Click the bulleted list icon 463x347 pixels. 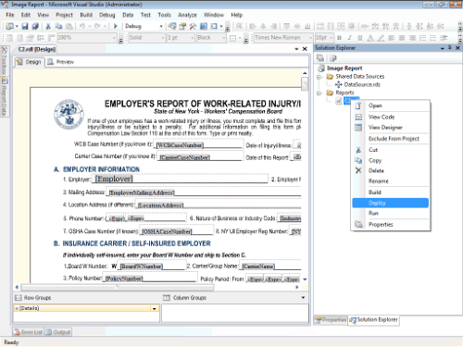[x=433, y=38]
